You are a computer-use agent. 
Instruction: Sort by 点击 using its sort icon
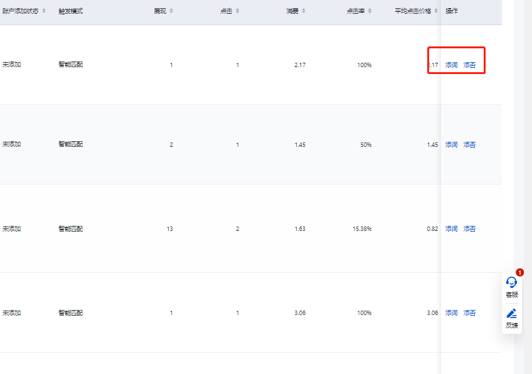tap(238, 11)
